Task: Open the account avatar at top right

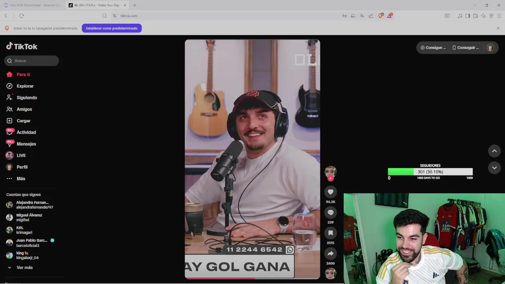Action: click(x=490, y=47)
